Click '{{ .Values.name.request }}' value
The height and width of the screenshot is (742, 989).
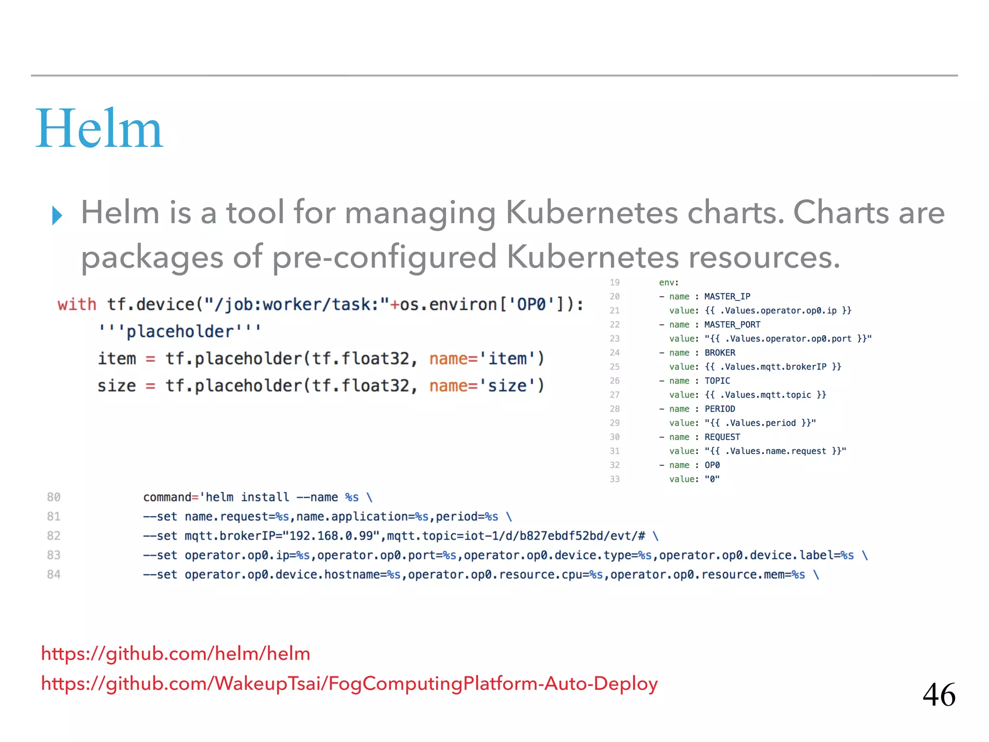click(776, 451)
